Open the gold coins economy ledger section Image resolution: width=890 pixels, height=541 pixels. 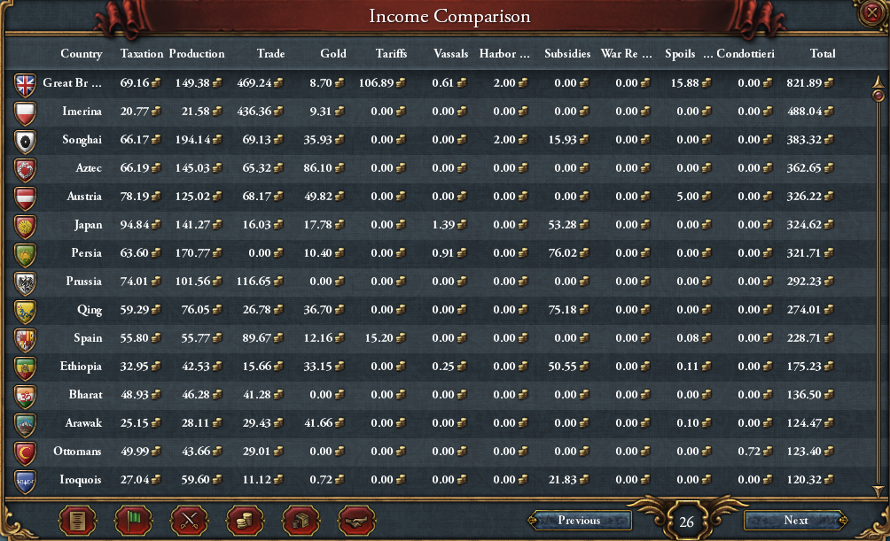click(x=245, y=520)
